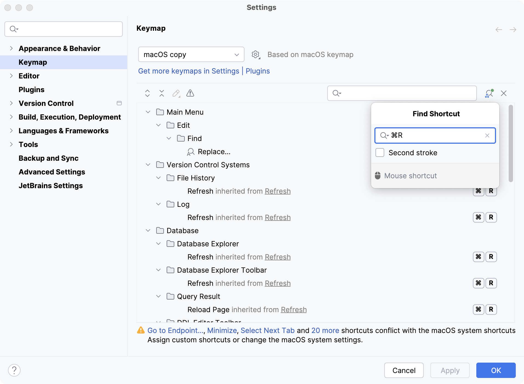Image resolution: width=524 pixels, height=384 pixels.
Task: Collapse all keymap tree nodes
Action: [162, 93]
